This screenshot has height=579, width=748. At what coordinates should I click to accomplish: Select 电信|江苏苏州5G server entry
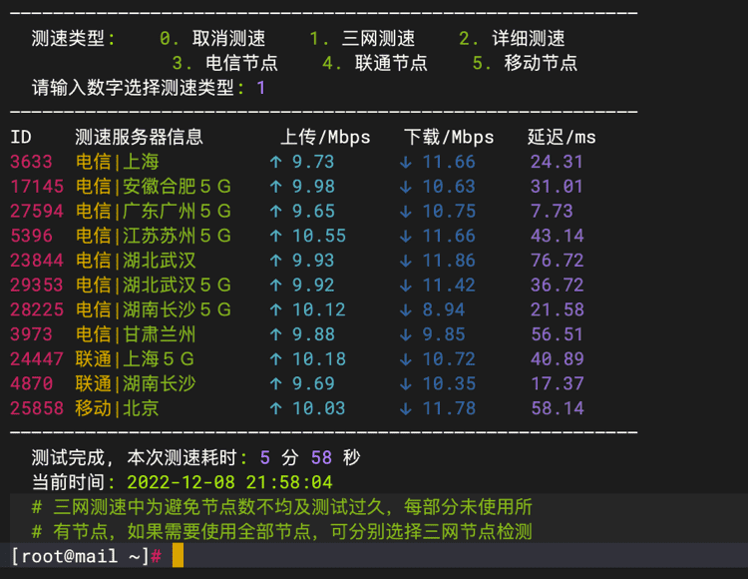[154, 236]
